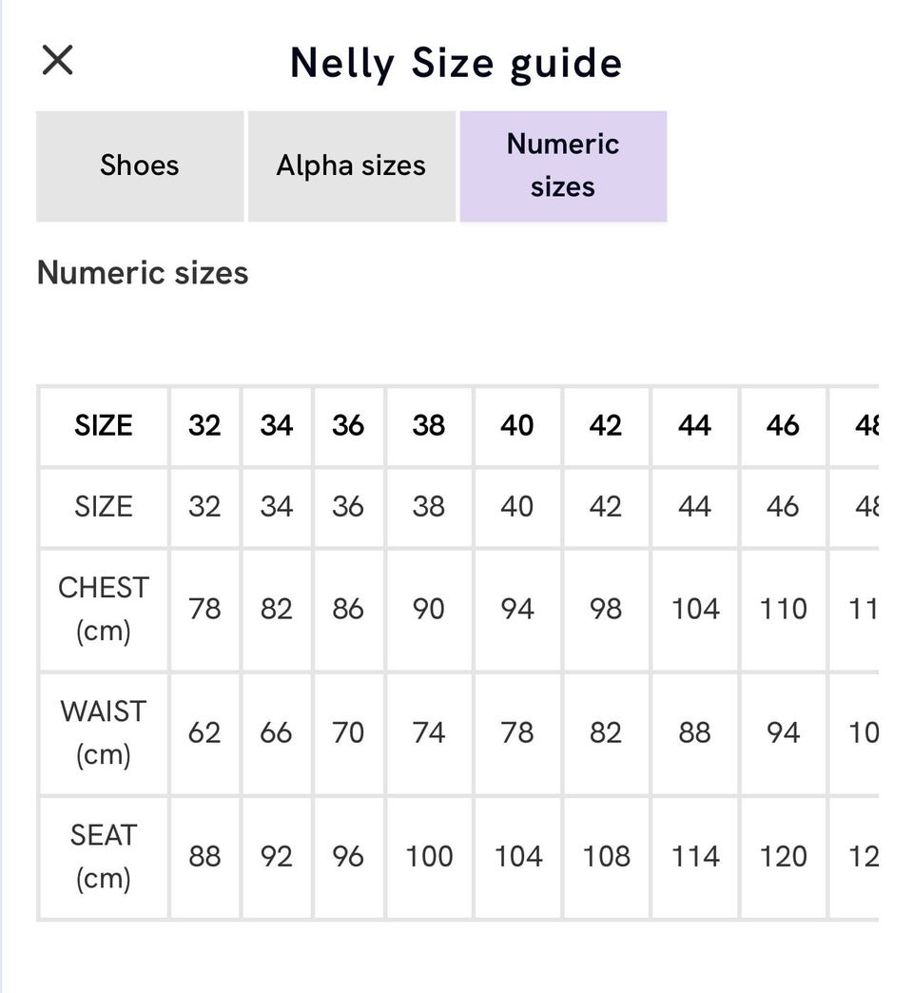
Task: Open the Alpha sizes tab
Action: [351, 165]
